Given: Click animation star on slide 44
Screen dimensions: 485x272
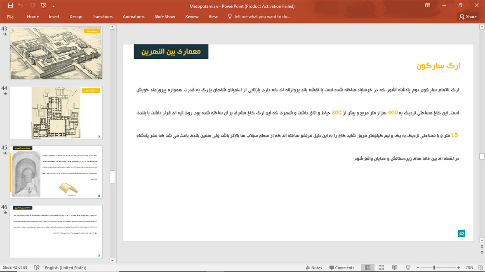Looking at the screenshot, I should tap(5, 94).
